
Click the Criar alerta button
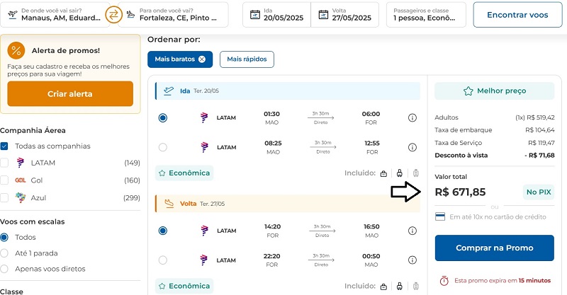70,94
